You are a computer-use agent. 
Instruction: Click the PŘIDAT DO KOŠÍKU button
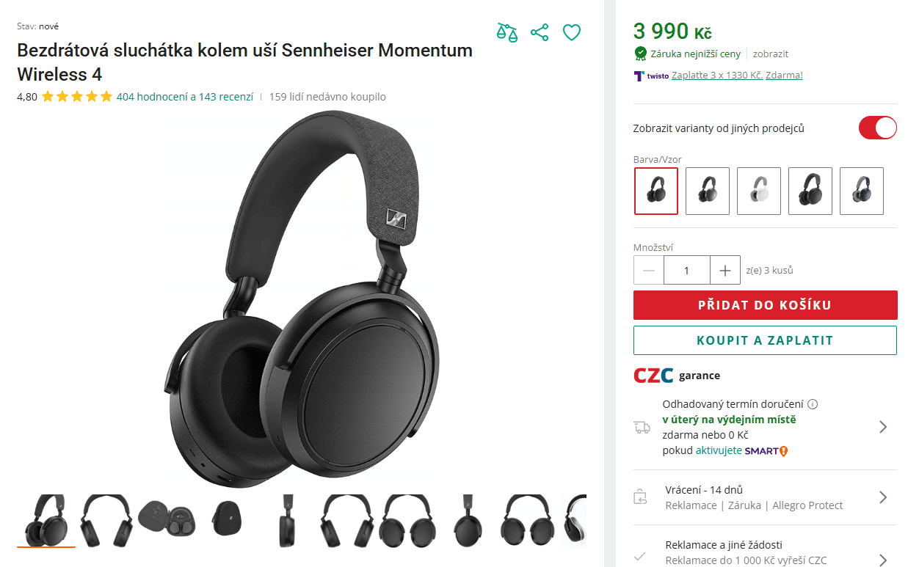(765, 304)
